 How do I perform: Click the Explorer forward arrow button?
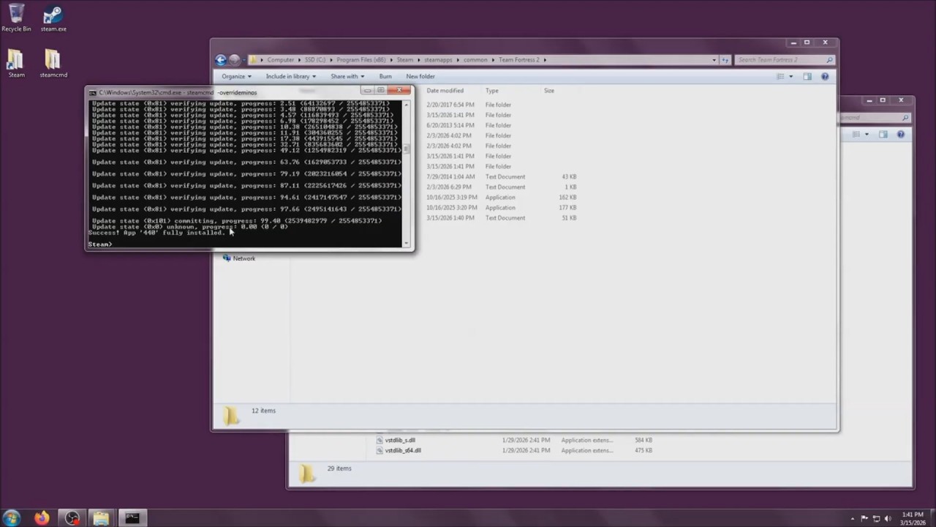click(x=234, y=60)
